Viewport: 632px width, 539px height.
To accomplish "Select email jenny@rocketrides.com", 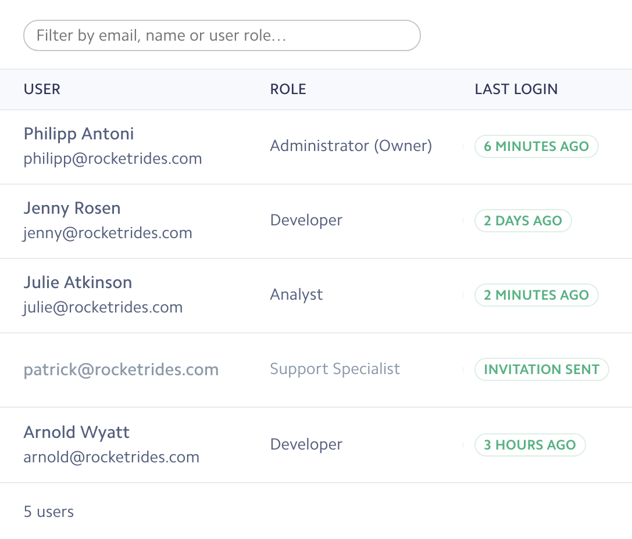I will click(108, 233).
